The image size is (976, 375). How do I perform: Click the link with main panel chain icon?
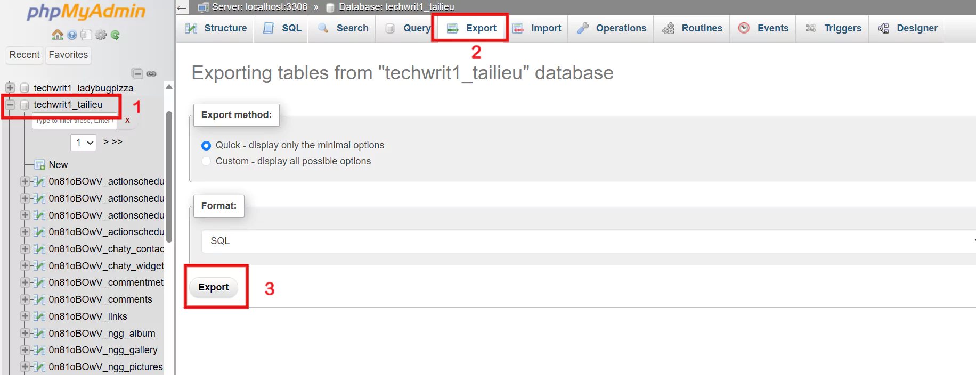pos(151,73)
